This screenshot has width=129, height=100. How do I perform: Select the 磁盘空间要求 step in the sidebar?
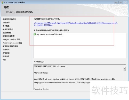8,29
